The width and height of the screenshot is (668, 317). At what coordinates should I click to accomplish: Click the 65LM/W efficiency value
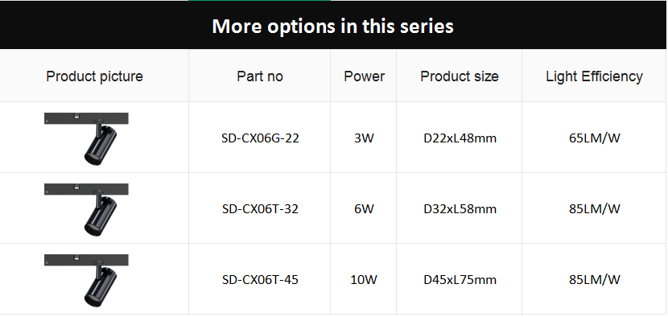coord(595,138)
